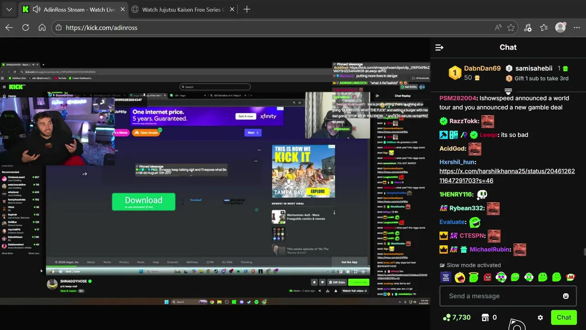Refresh the kick.com page
Screen dimensions: 586x330
26,27
